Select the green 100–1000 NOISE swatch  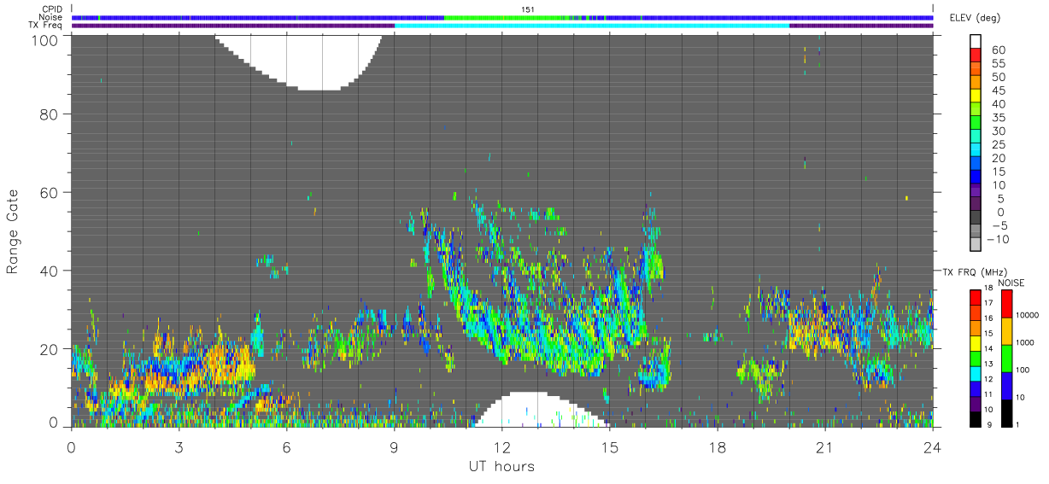click(1006, 359)
